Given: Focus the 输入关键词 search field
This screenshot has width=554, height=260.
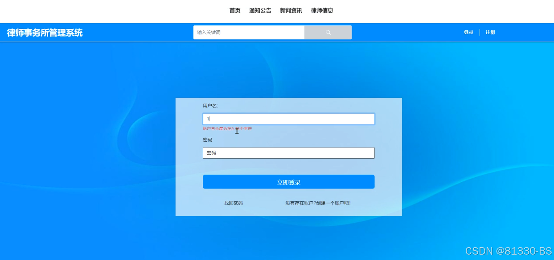Looking at the screenshot, I should (x=249, y=32).
